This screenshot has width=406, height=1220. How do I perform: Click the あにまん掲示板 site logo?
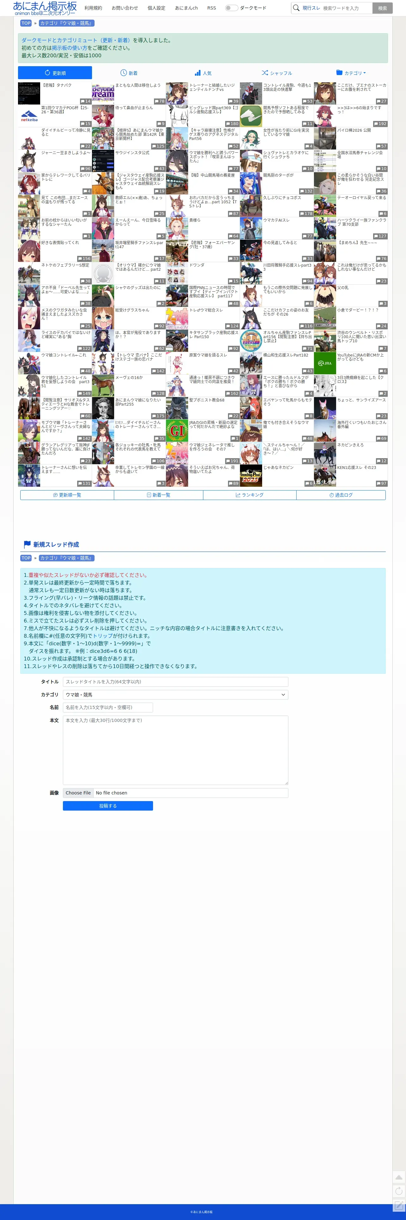click(45, 8)
